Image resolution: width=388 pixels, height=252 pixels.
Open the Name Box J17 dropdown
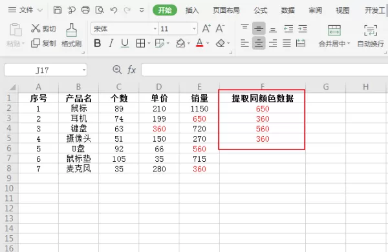point(84,70)
